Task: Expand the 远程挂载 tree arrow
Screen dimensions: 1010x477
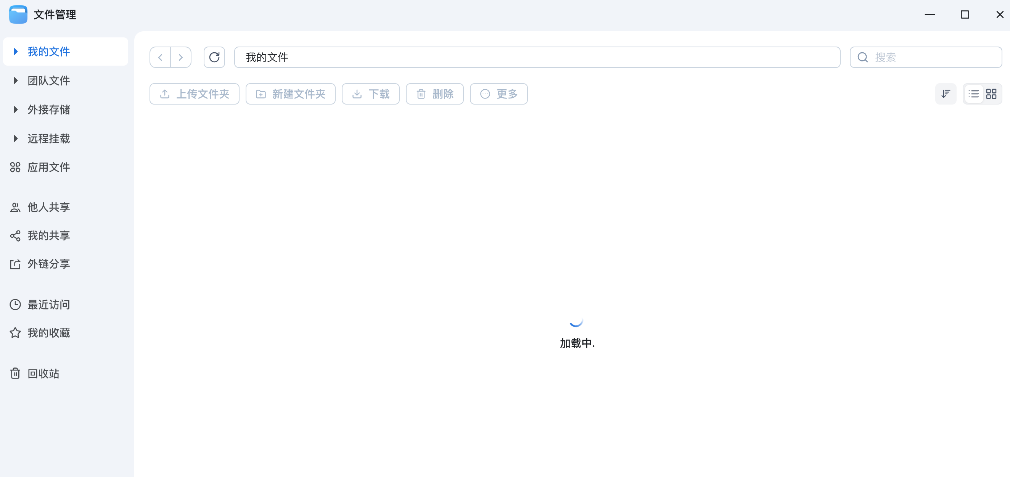Action: (15, 139)
